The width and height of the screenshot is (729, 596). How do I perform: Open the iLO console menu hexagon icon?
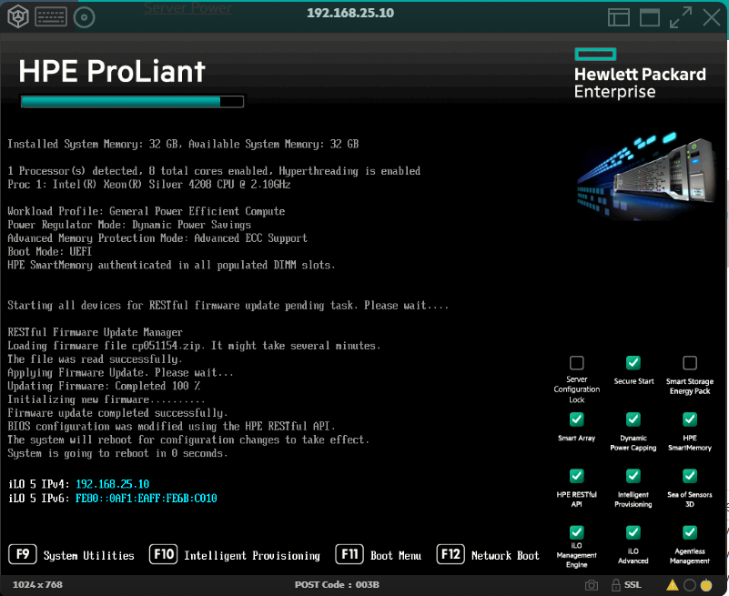point(18,17)
